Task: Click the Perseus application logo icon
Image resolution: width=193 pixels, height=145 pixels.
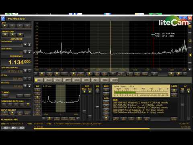Action: tap(3, 19)
